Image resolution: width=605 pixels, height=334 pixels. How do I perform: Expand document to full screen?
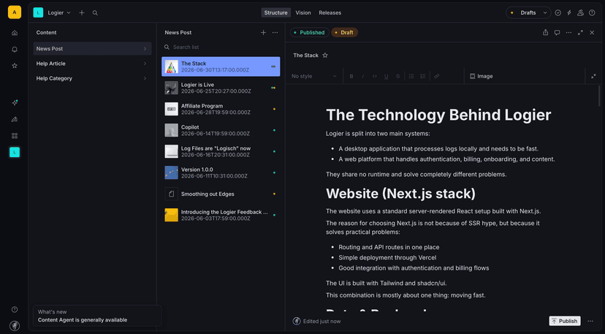[x=580, y=32]
